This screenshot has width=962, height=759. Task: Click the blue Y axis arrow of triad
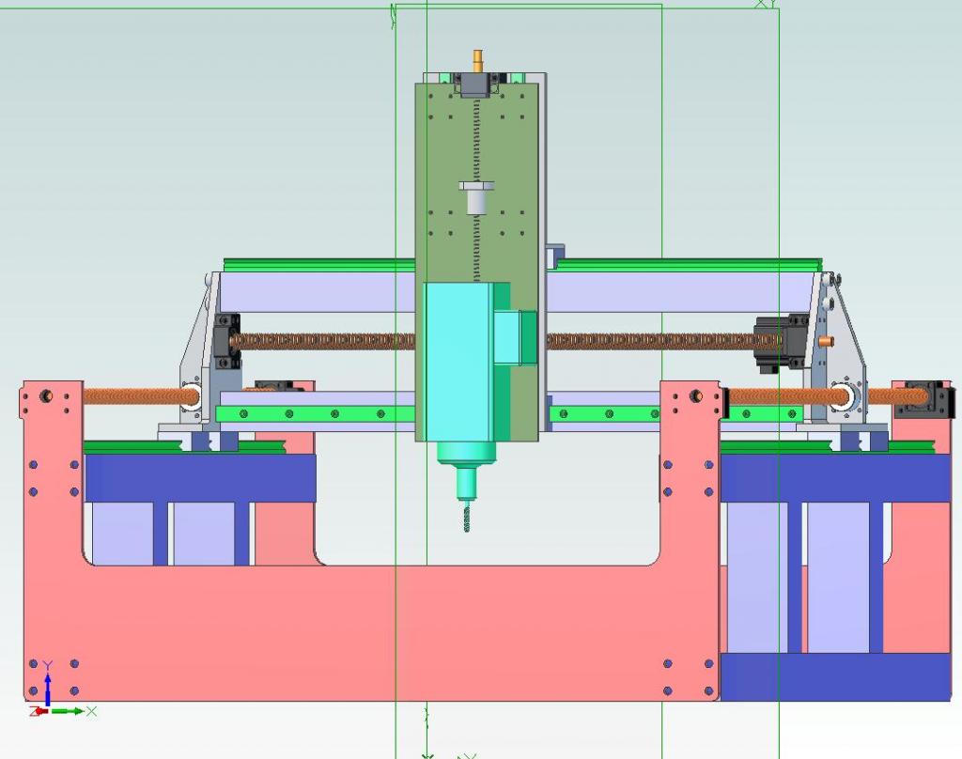coord(47,689)
